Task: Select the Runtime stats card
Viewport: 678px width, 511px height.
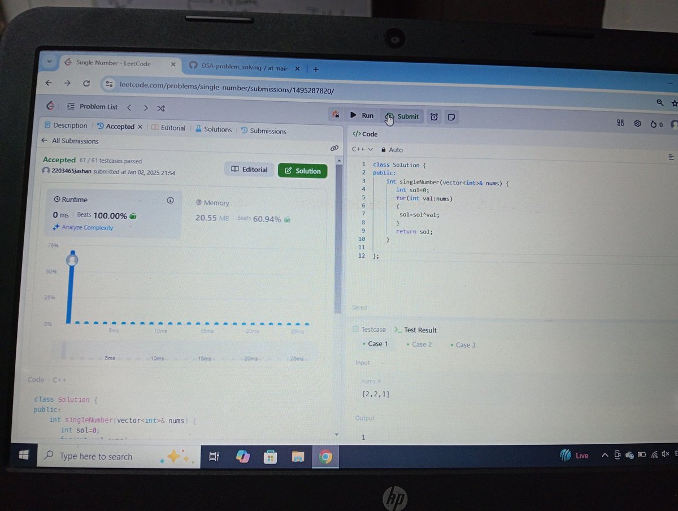Action: point(114,214)
